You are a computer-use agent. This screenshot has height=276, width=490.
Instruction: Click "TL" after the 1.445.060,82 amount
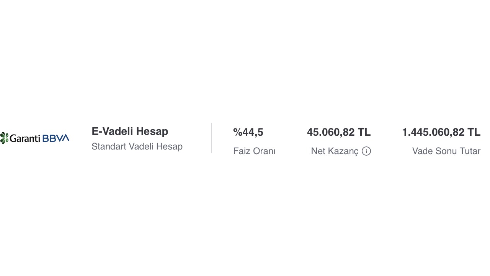[474, 132]
